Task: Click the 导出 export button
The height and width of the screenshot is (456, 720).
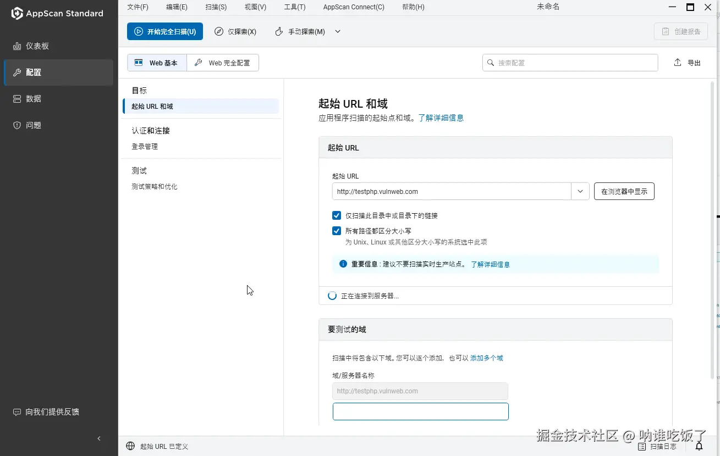Action: (688, 63)
